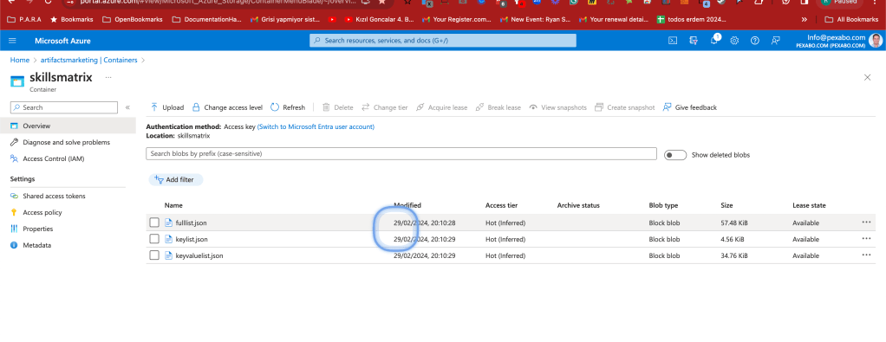Screen dimensions: 886x342
Task: Tick the checkbox for fulllist.json
Action: pos(154,223)
